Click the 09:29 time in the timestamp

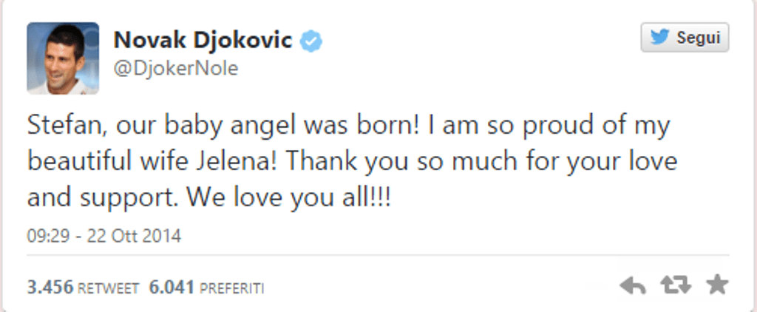pos(46,237)
